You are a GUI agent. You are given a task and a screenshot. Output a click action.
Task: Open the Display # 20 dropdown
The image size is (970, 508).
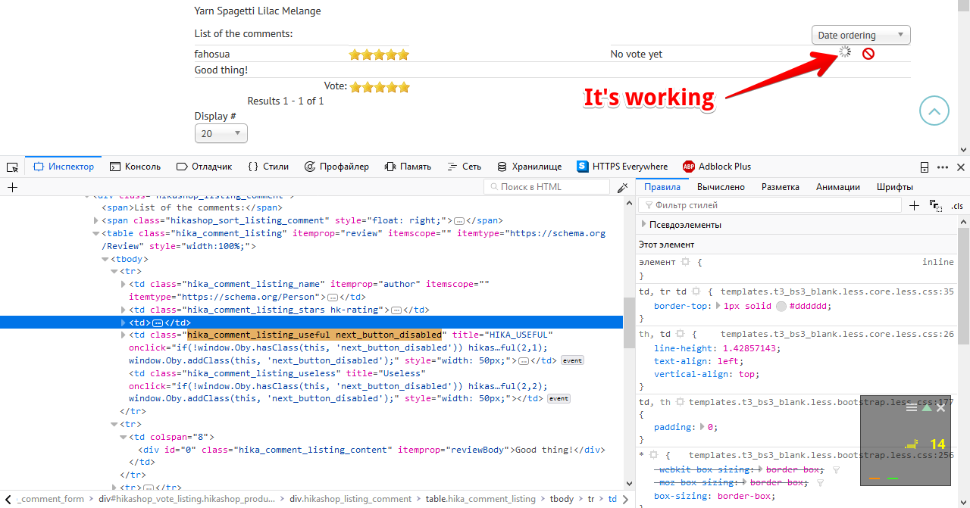pyautogui.click(x=221, y=133)
